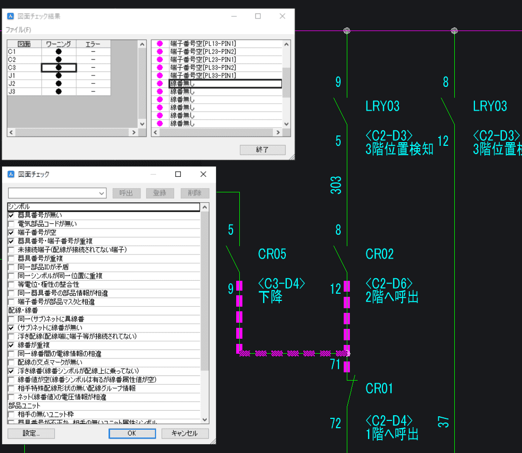Enable the 等電位・極性の整合性 check
Screen dimensions: 522x453
pos(11,284)
